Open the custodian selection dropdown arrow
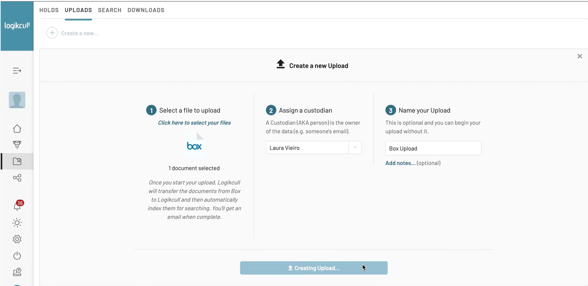 [355, 148]
